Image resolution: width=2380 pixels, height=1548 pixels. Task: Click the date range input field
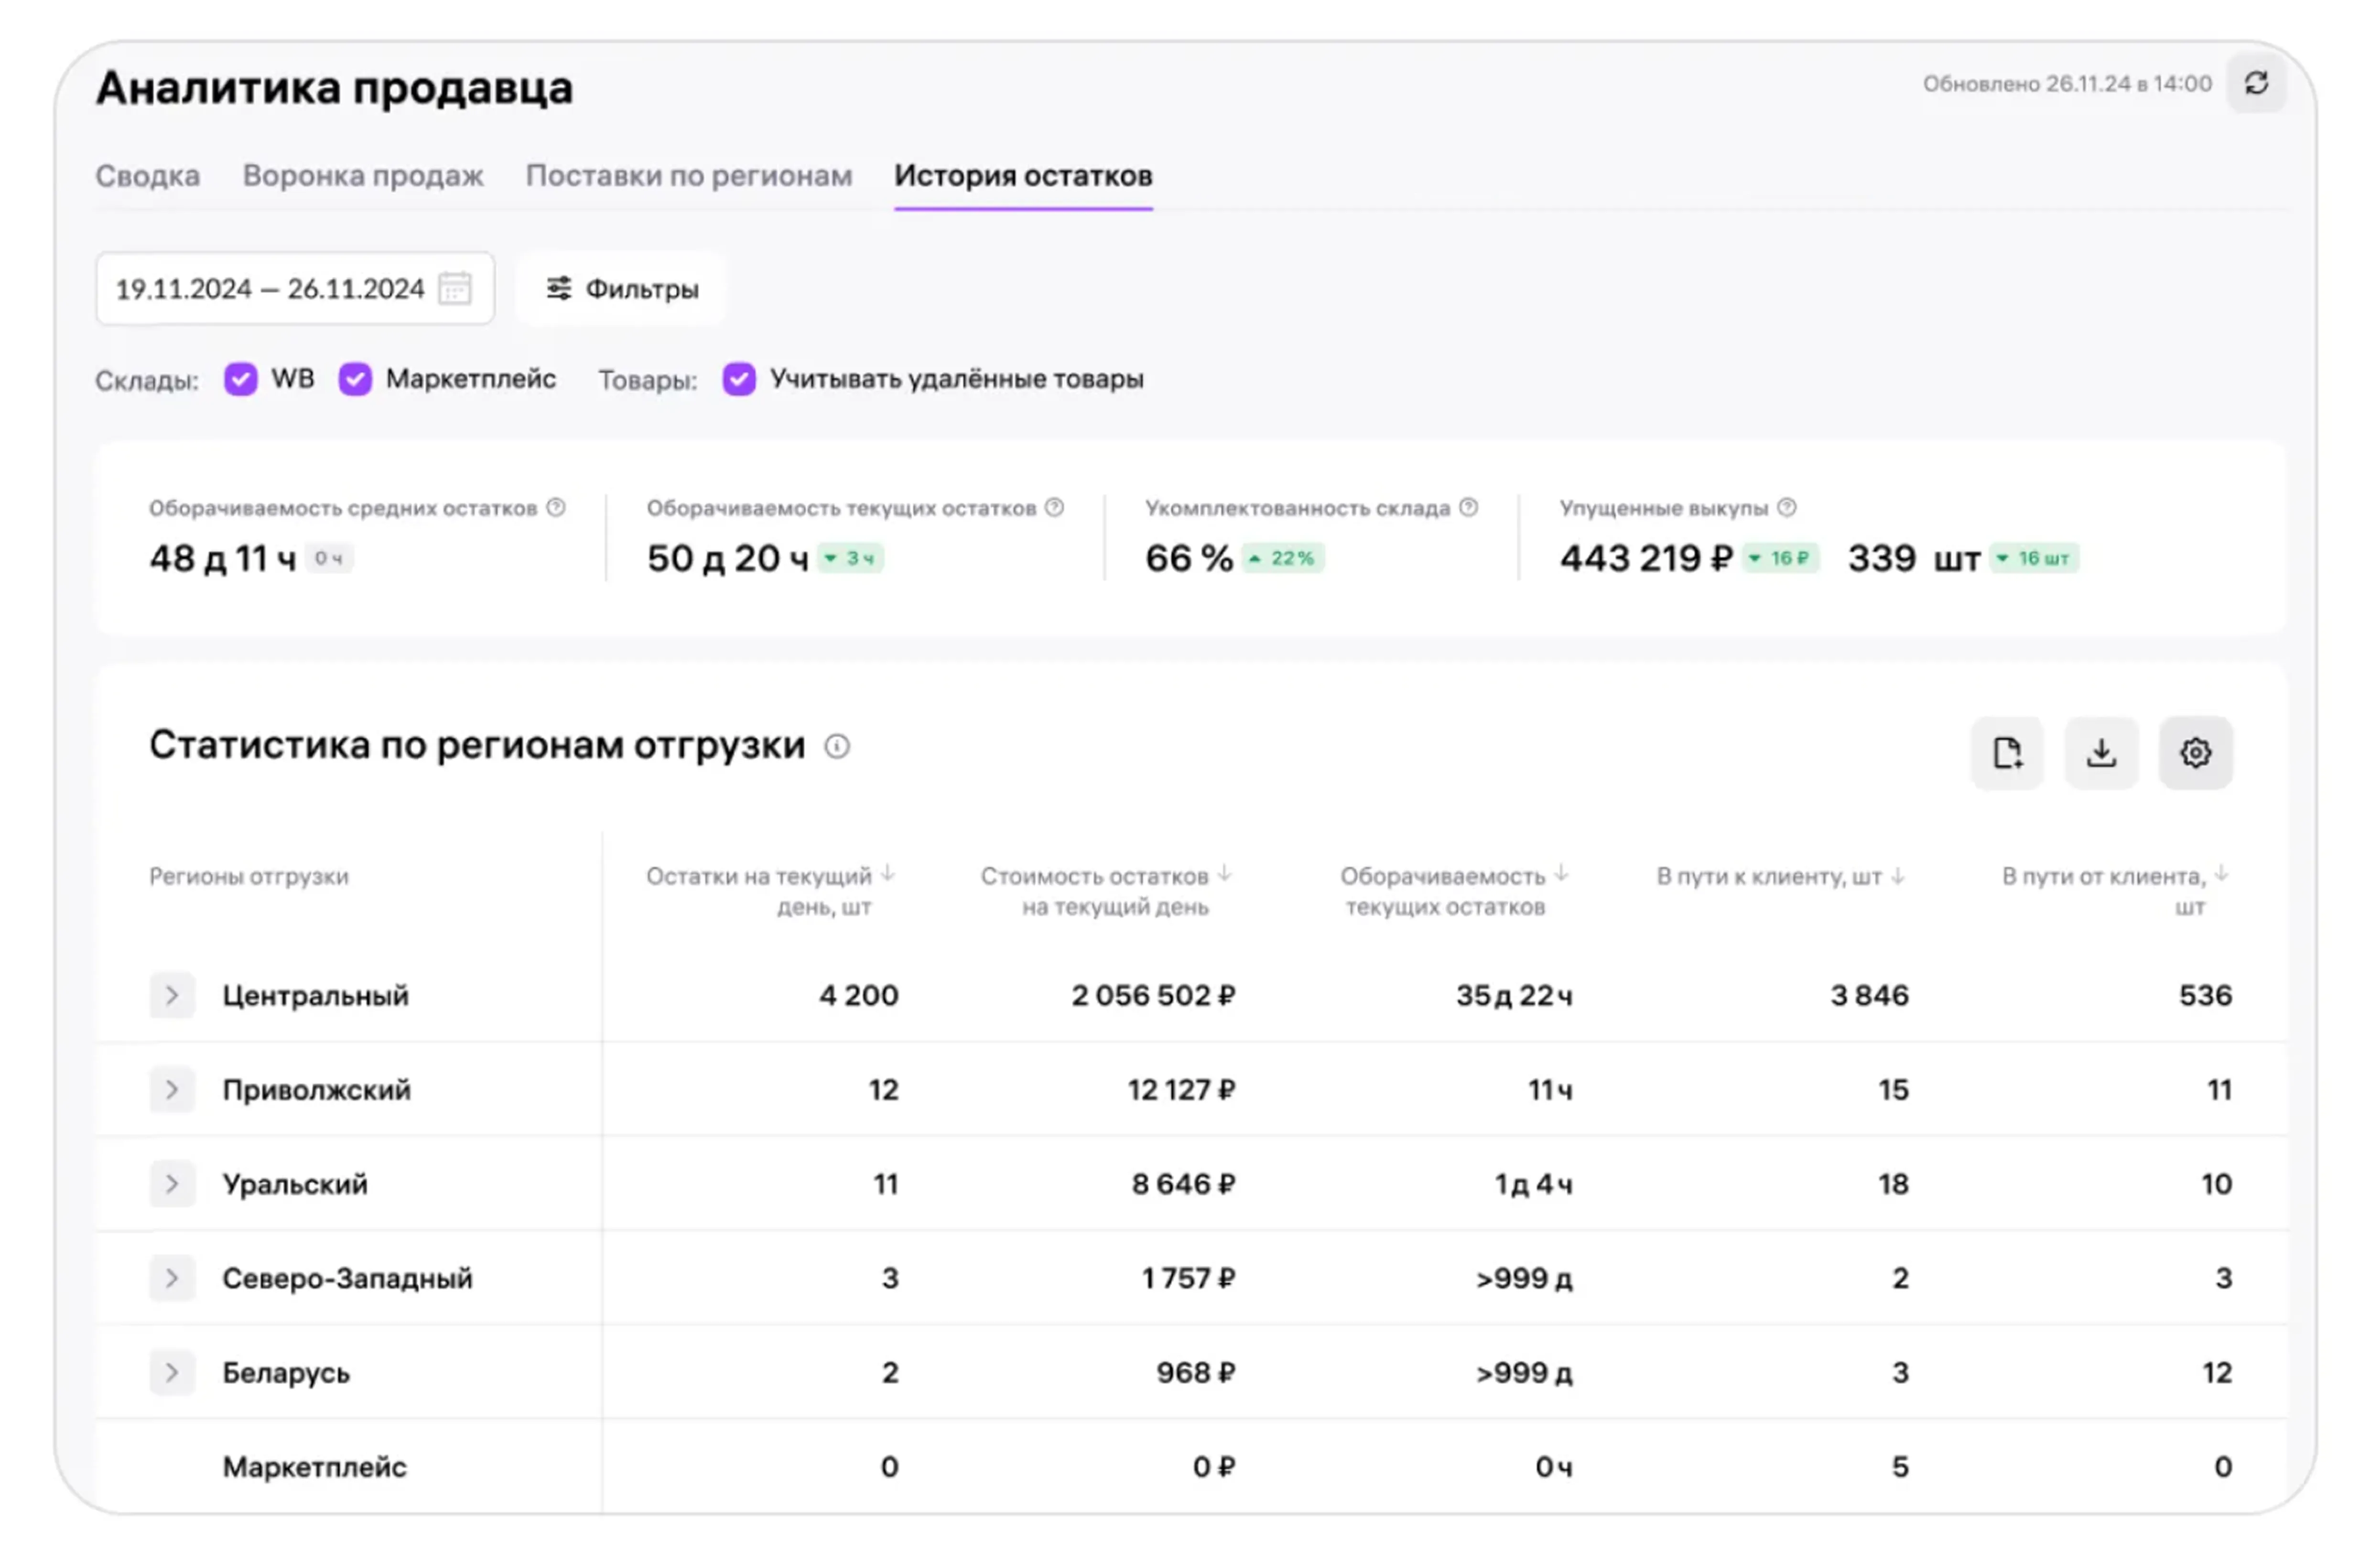(x=270, y=289)
